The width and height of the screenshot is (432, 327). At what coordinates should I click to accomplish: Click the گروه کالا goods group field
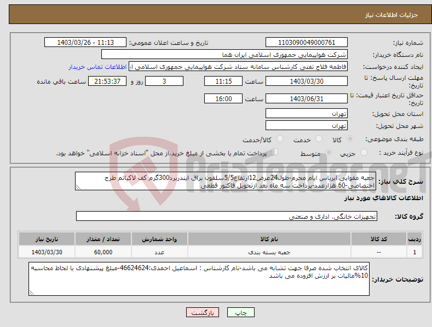227,216
